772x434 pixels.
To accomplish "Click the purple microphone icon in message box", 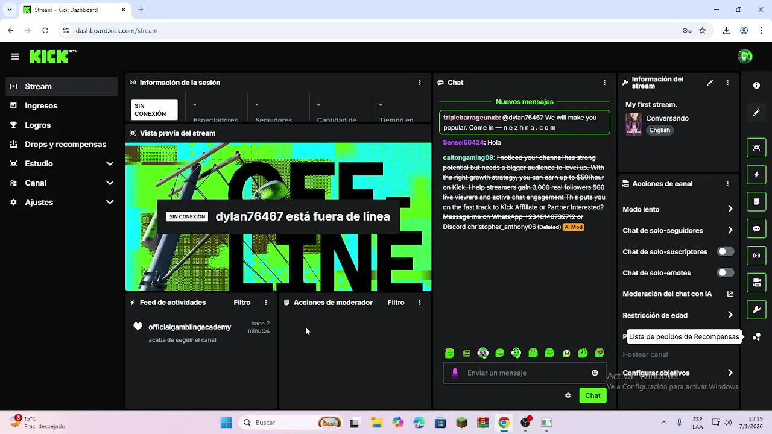I will 455,373.
